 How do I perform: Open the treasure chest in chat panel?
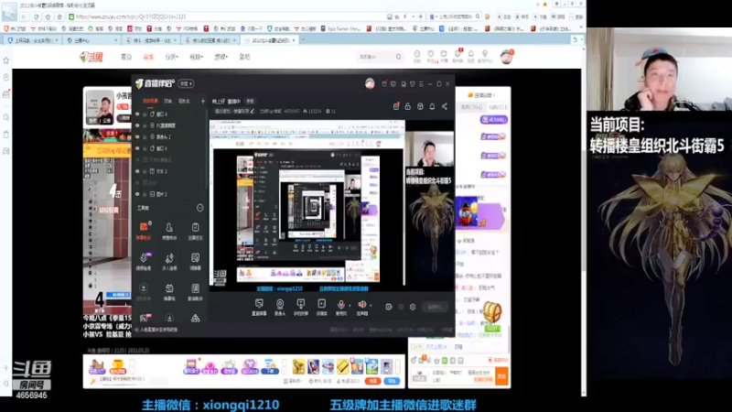pos(491,311)
